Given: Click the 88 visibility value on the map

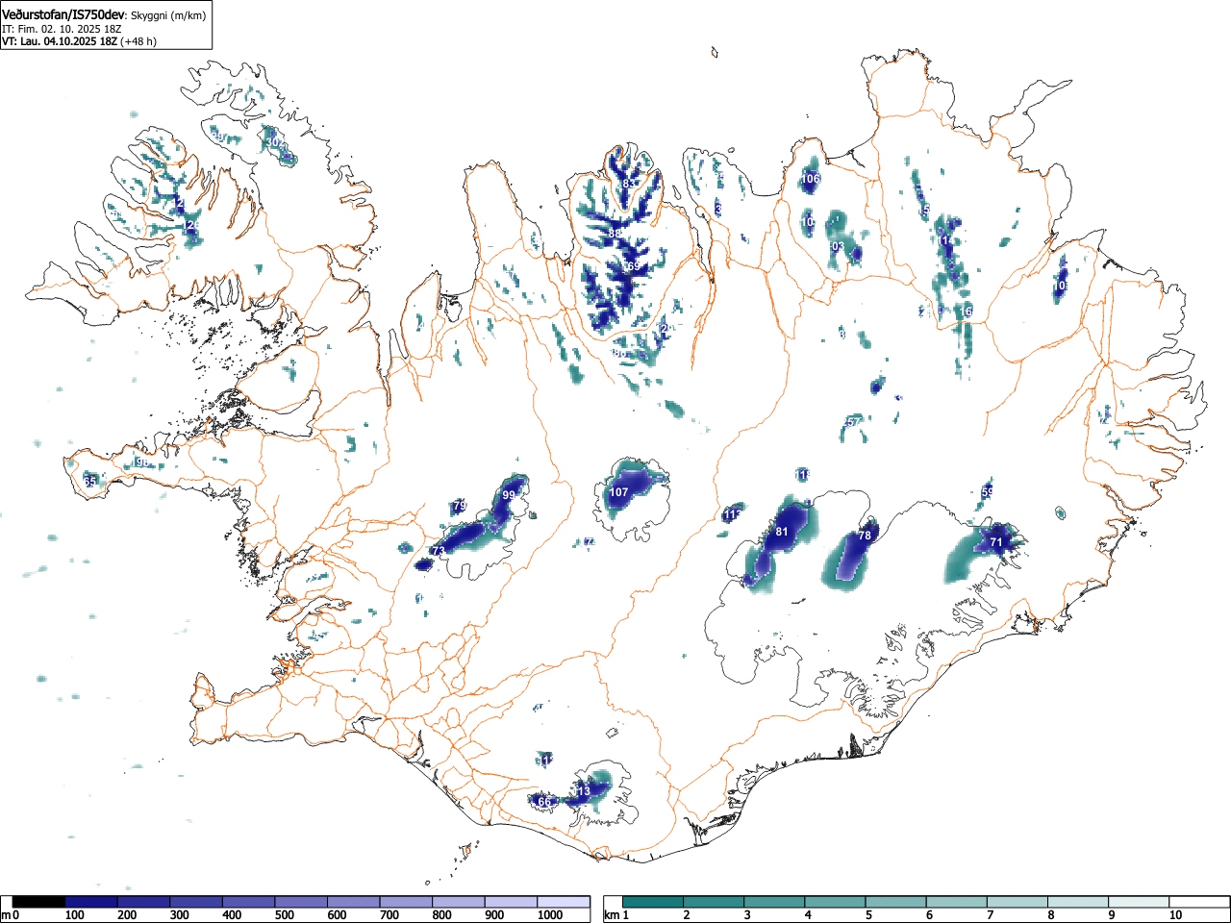Looking at the screenshot, I should tap(615, 234).
